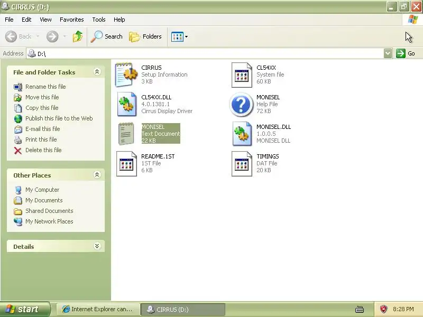The height and width of the screenshot is (317, 423).
Task: Open My Computer from Other Places
Action: [42, 190]
